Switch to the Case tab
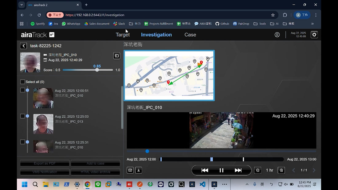338x190 pixels. (x=190, y=35)
